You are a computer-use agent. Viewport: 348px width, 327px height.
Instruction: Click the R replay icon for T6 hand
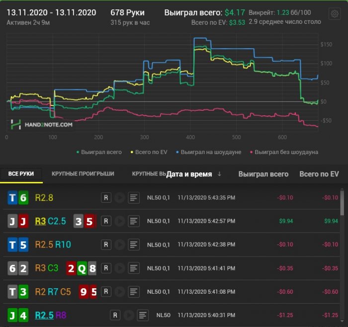click(x=106, y=198)
